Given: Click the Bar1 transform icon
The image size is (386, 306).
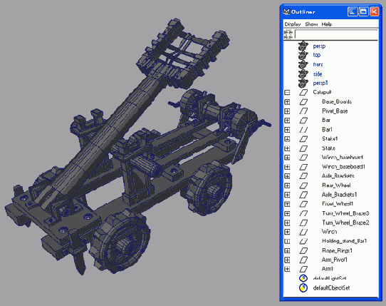Looking at the screenshot, I should click(303, 130).
